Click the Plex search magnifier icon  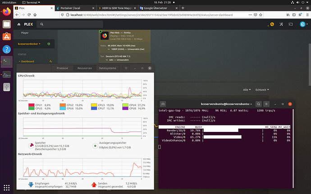pos(41,24)
